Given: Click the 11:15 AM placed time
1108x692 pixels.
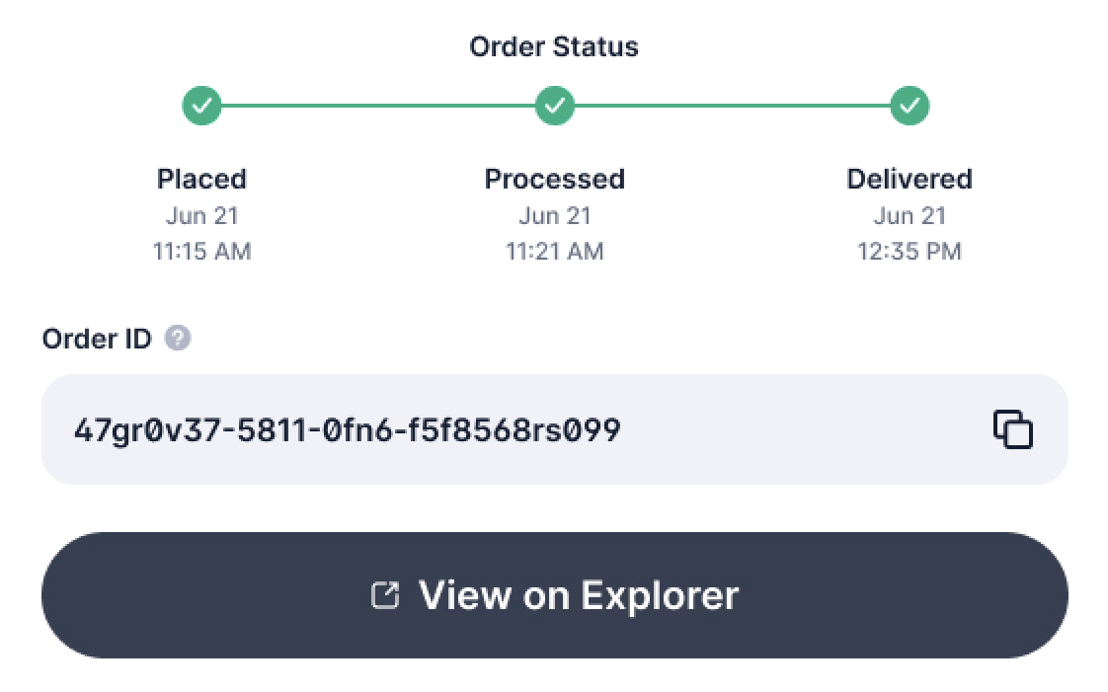Looking at the screenshot, I should 201,252.
